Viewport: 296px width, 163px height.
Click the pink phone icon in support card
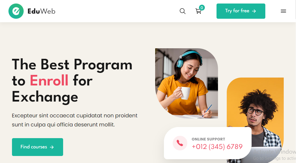(x=180, y=143)
